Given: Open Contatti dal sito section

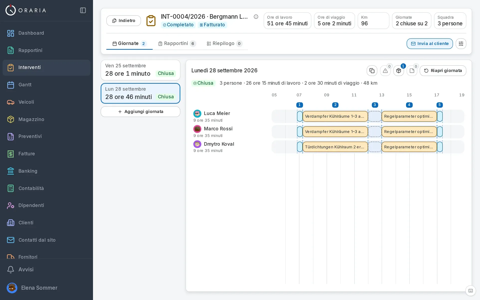Looking at the screenshot, I should tap(46, 240).
